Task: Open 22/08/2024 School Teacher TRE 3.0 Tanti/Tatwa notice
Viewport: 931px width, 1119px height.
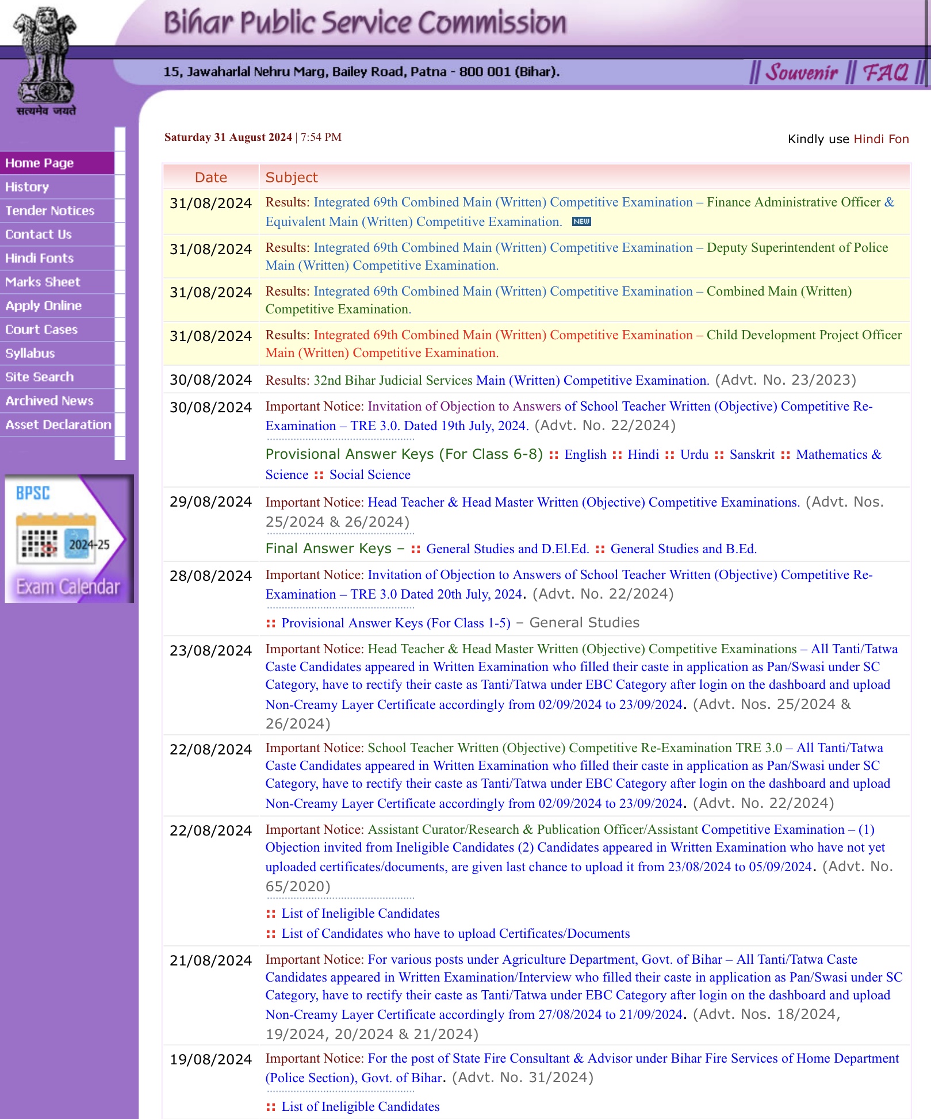Action: 578,775
